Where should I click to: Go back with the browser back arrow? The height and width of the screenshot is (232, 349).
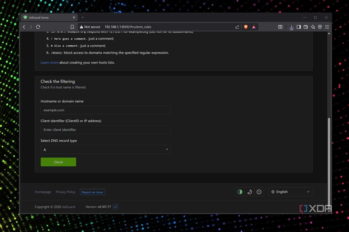coord(24,27)
